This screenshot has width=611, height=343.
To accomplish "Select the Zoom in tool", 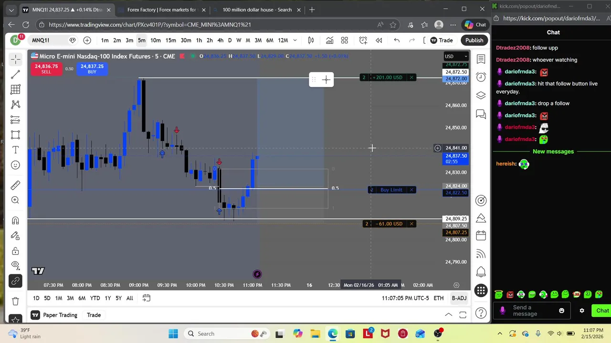I will [x=15, y=201].
